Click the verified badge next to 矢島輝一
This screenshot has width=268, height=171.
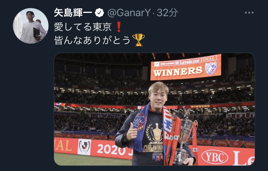[x=99, y=13]
